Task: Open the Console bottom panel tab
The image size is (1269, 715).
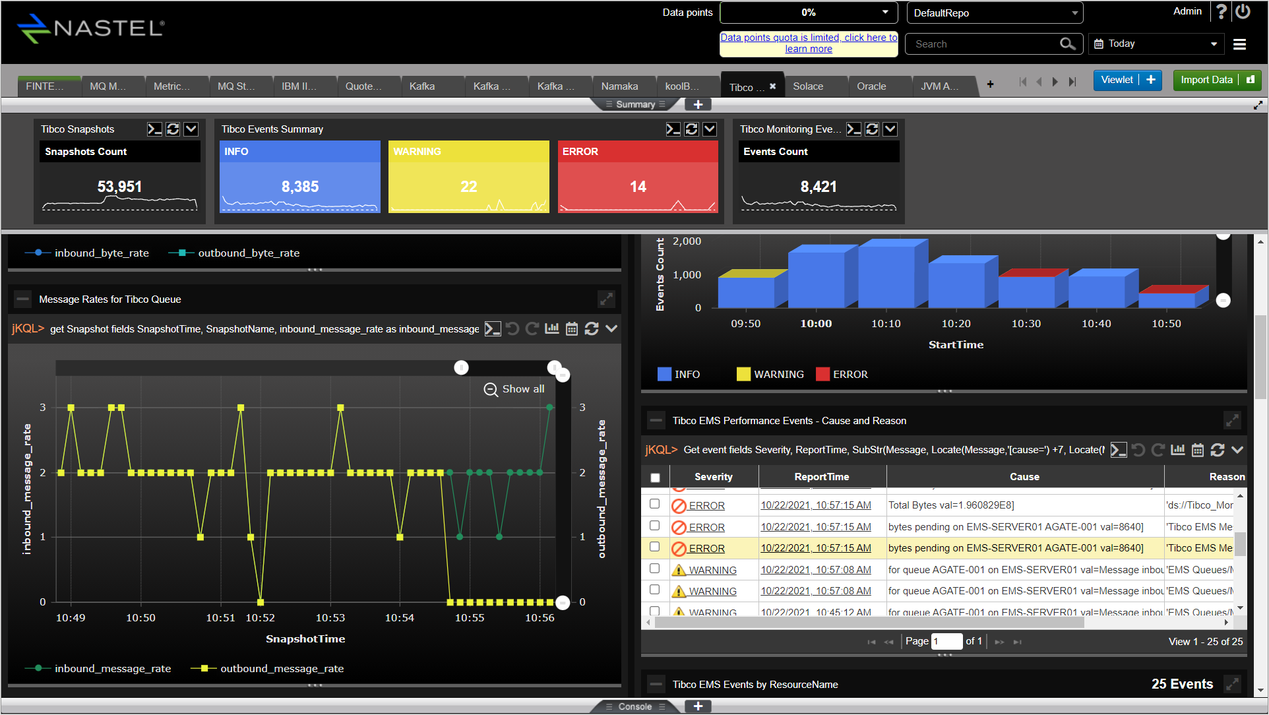Action: 634,706
